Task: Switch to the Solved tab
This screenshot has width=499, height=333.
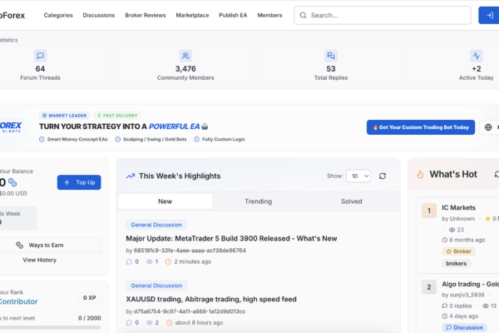Action: tap(351, 201)
